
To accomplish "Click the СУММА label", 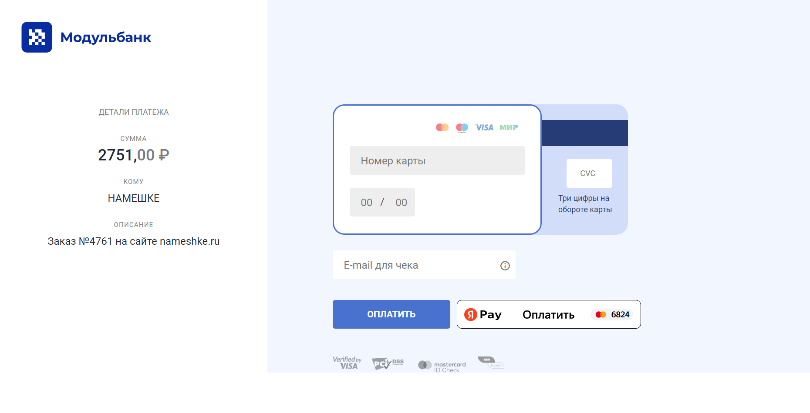I will pyautogui.click(x=134, y=139).
